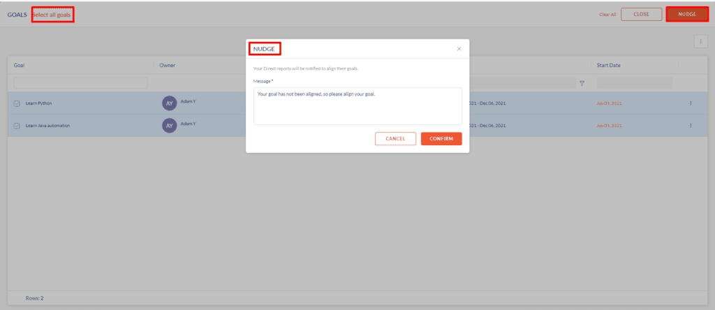Click Adam Y owner in Learn Java automation row
Viewport: 715px width, 310px height.
pyautogui.click(x=188, y=124)
